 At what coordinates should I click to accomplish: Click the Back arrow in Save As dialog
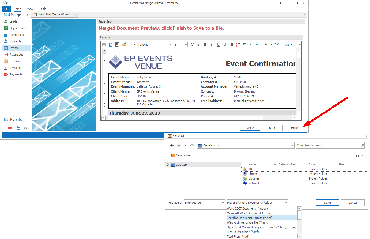coord(172,145)
